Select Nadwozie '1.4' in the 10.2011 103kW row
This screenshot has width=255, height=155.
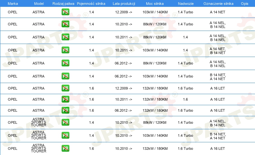pos(186,50)
